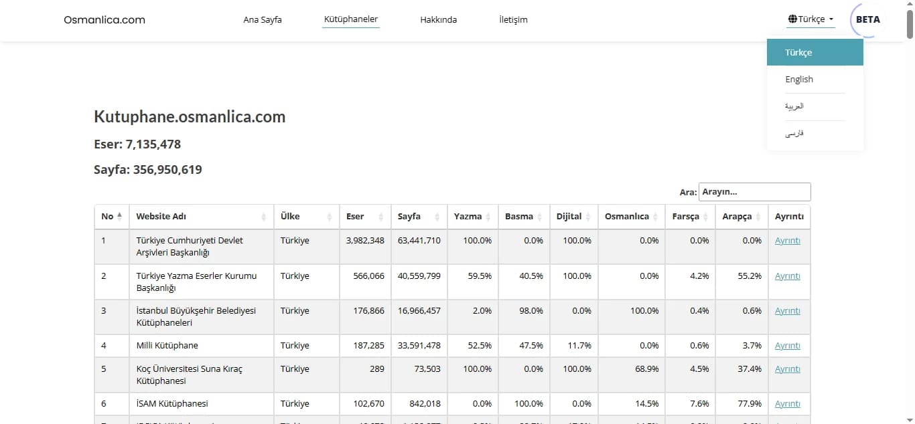915x424 pixels.
Task: Go to Ana Sayfa
Action: [x=263, y=20]
